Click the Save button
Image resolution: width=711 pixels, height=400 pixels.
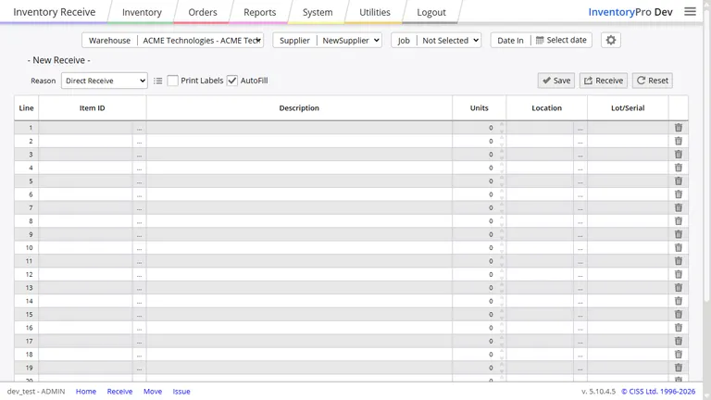pos(556,81)
